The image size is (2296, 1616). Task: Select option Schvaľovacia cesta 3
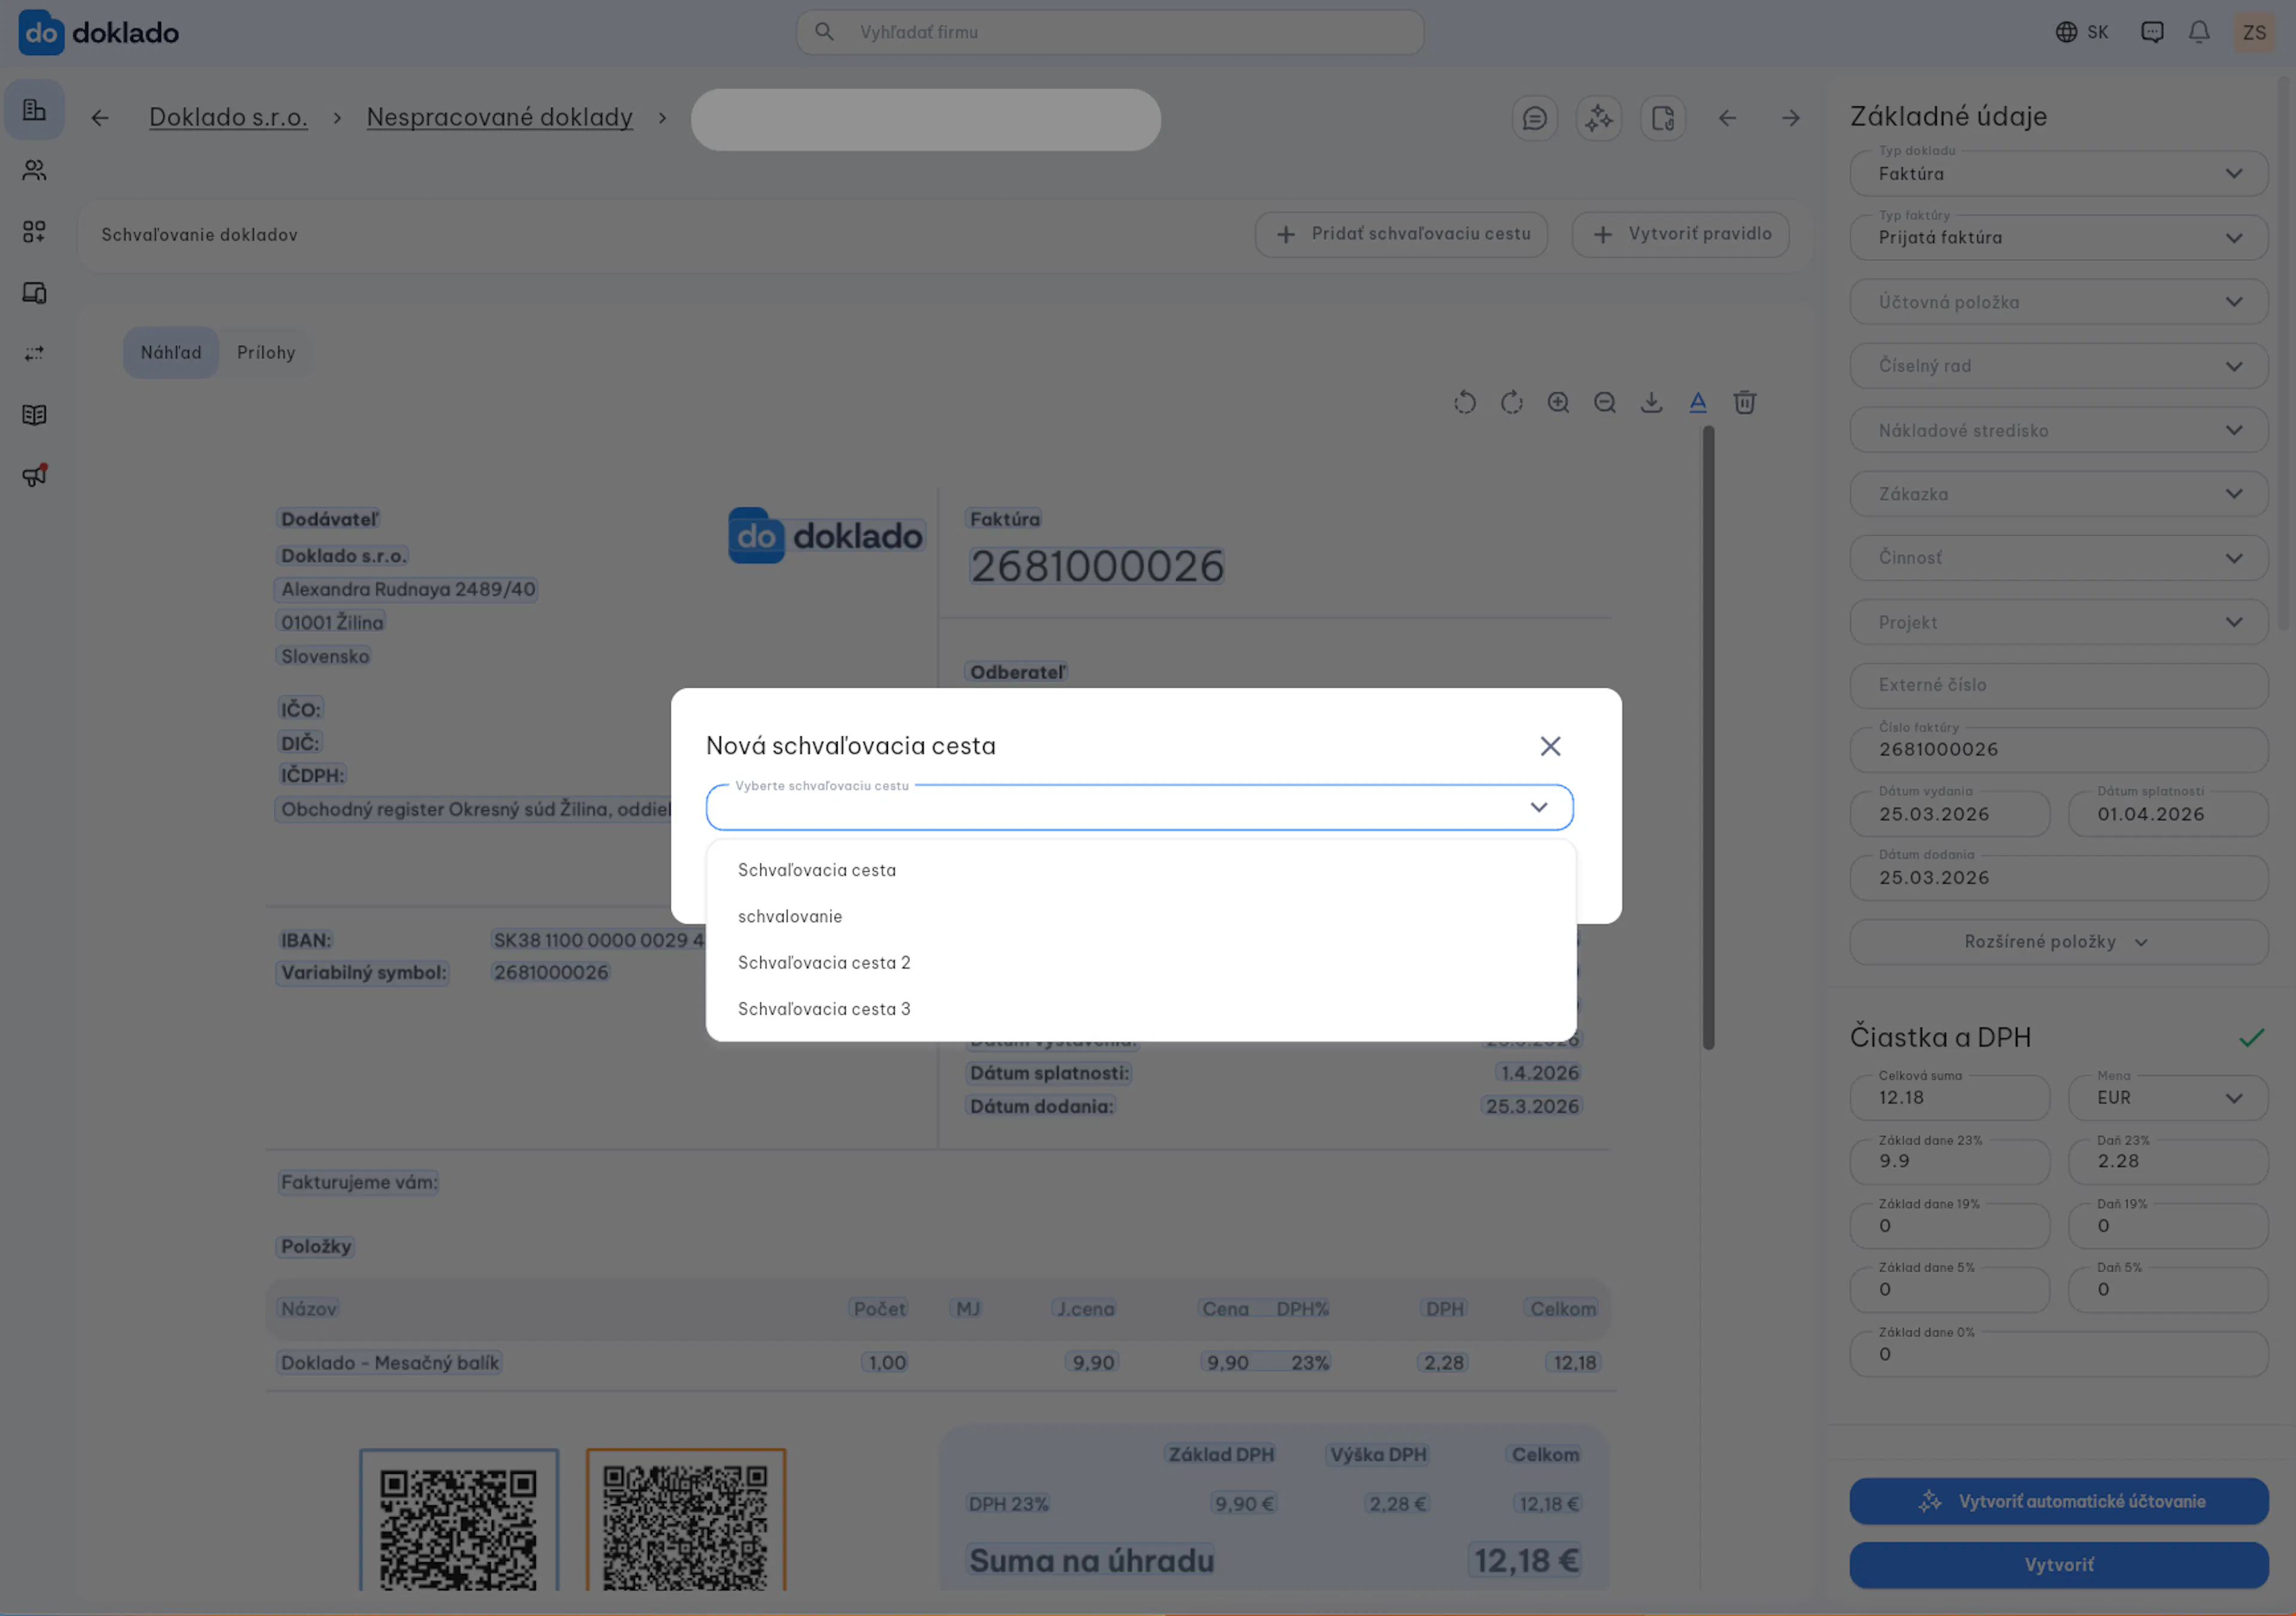pos(1140,1009)
